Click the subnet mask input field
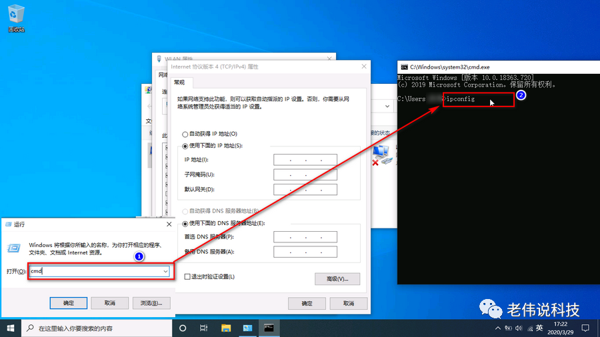Screen dimensions: 600x337 coord(305,174)
